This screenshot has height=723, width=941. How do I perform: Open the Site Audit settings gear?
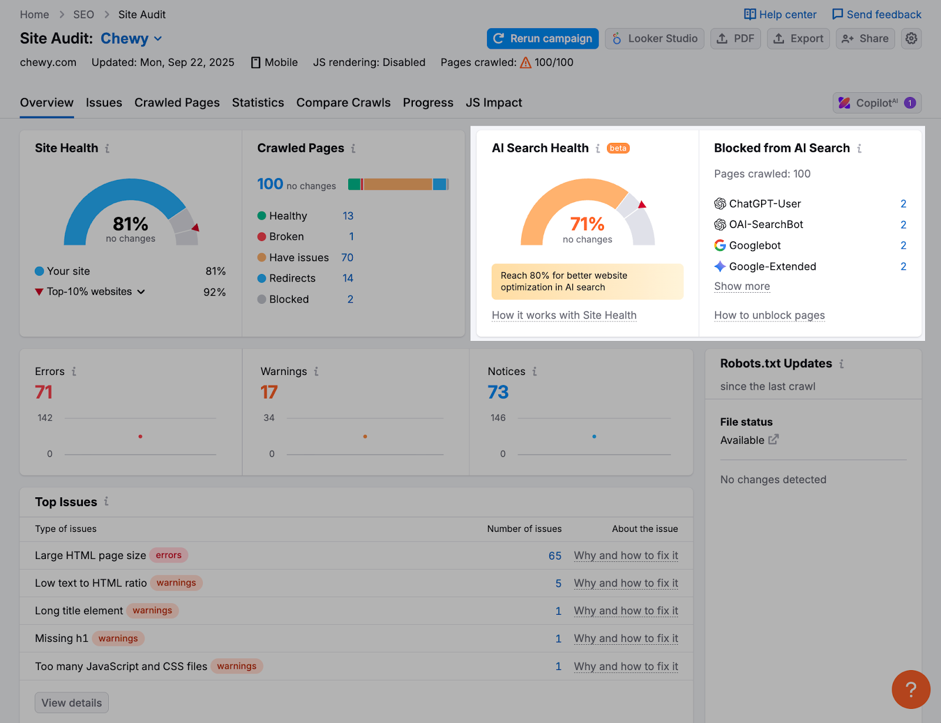coord(911,38)
